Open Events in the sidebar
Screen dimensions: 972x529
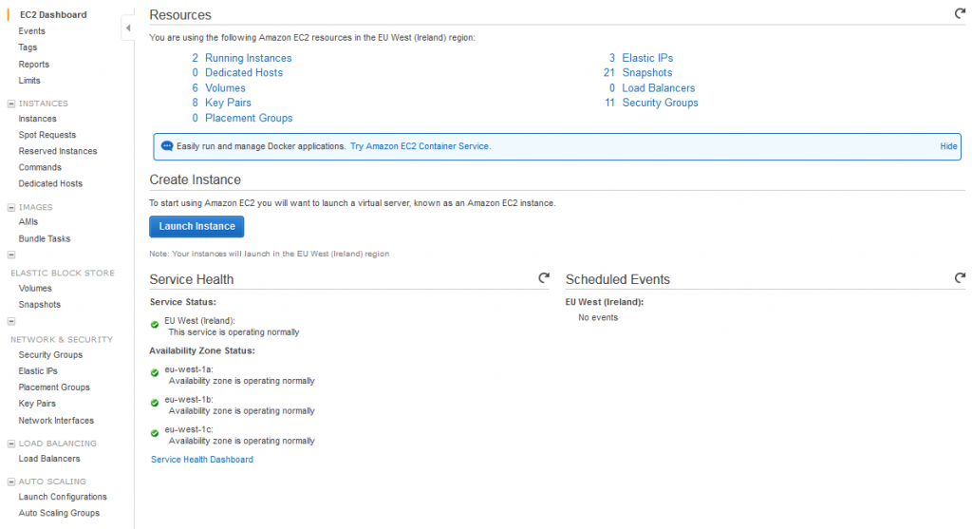tap(31, 31)
